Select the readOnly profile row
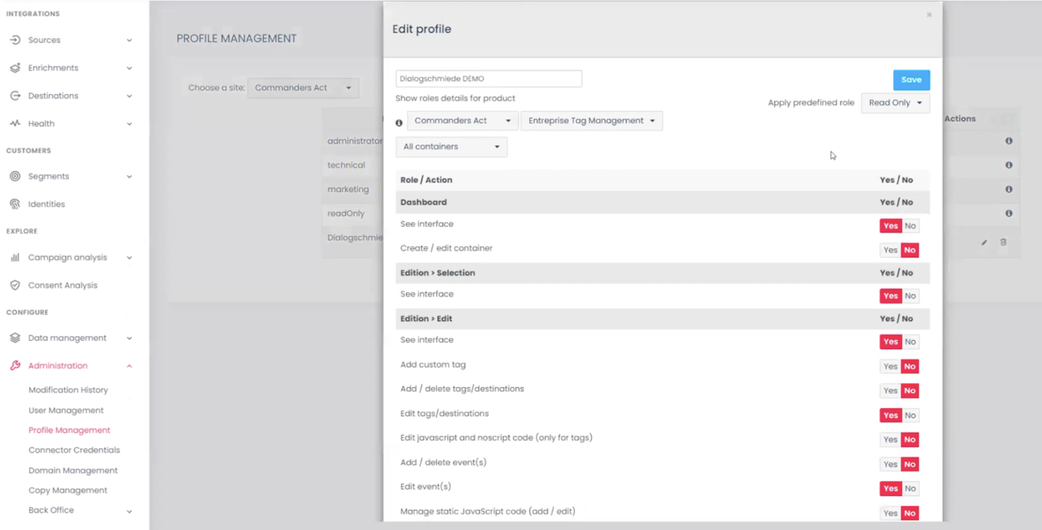The height and width of the screenshot is (530, 1042). (346, 213)
